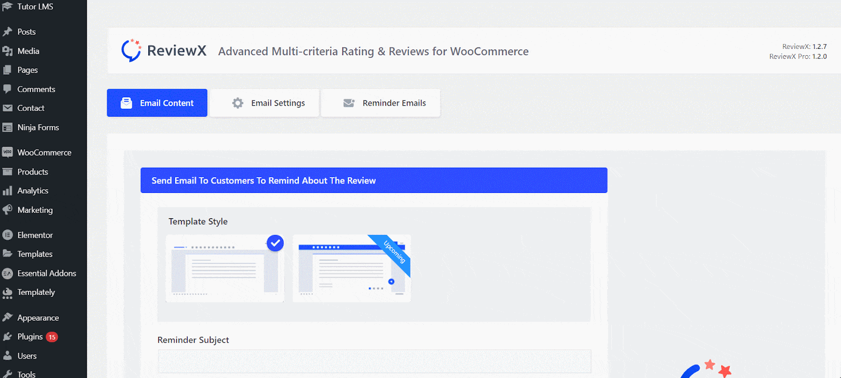Click the ReviewX: 1.2.7 version text
Screen dimensions: 841x378
pos(804,46)
